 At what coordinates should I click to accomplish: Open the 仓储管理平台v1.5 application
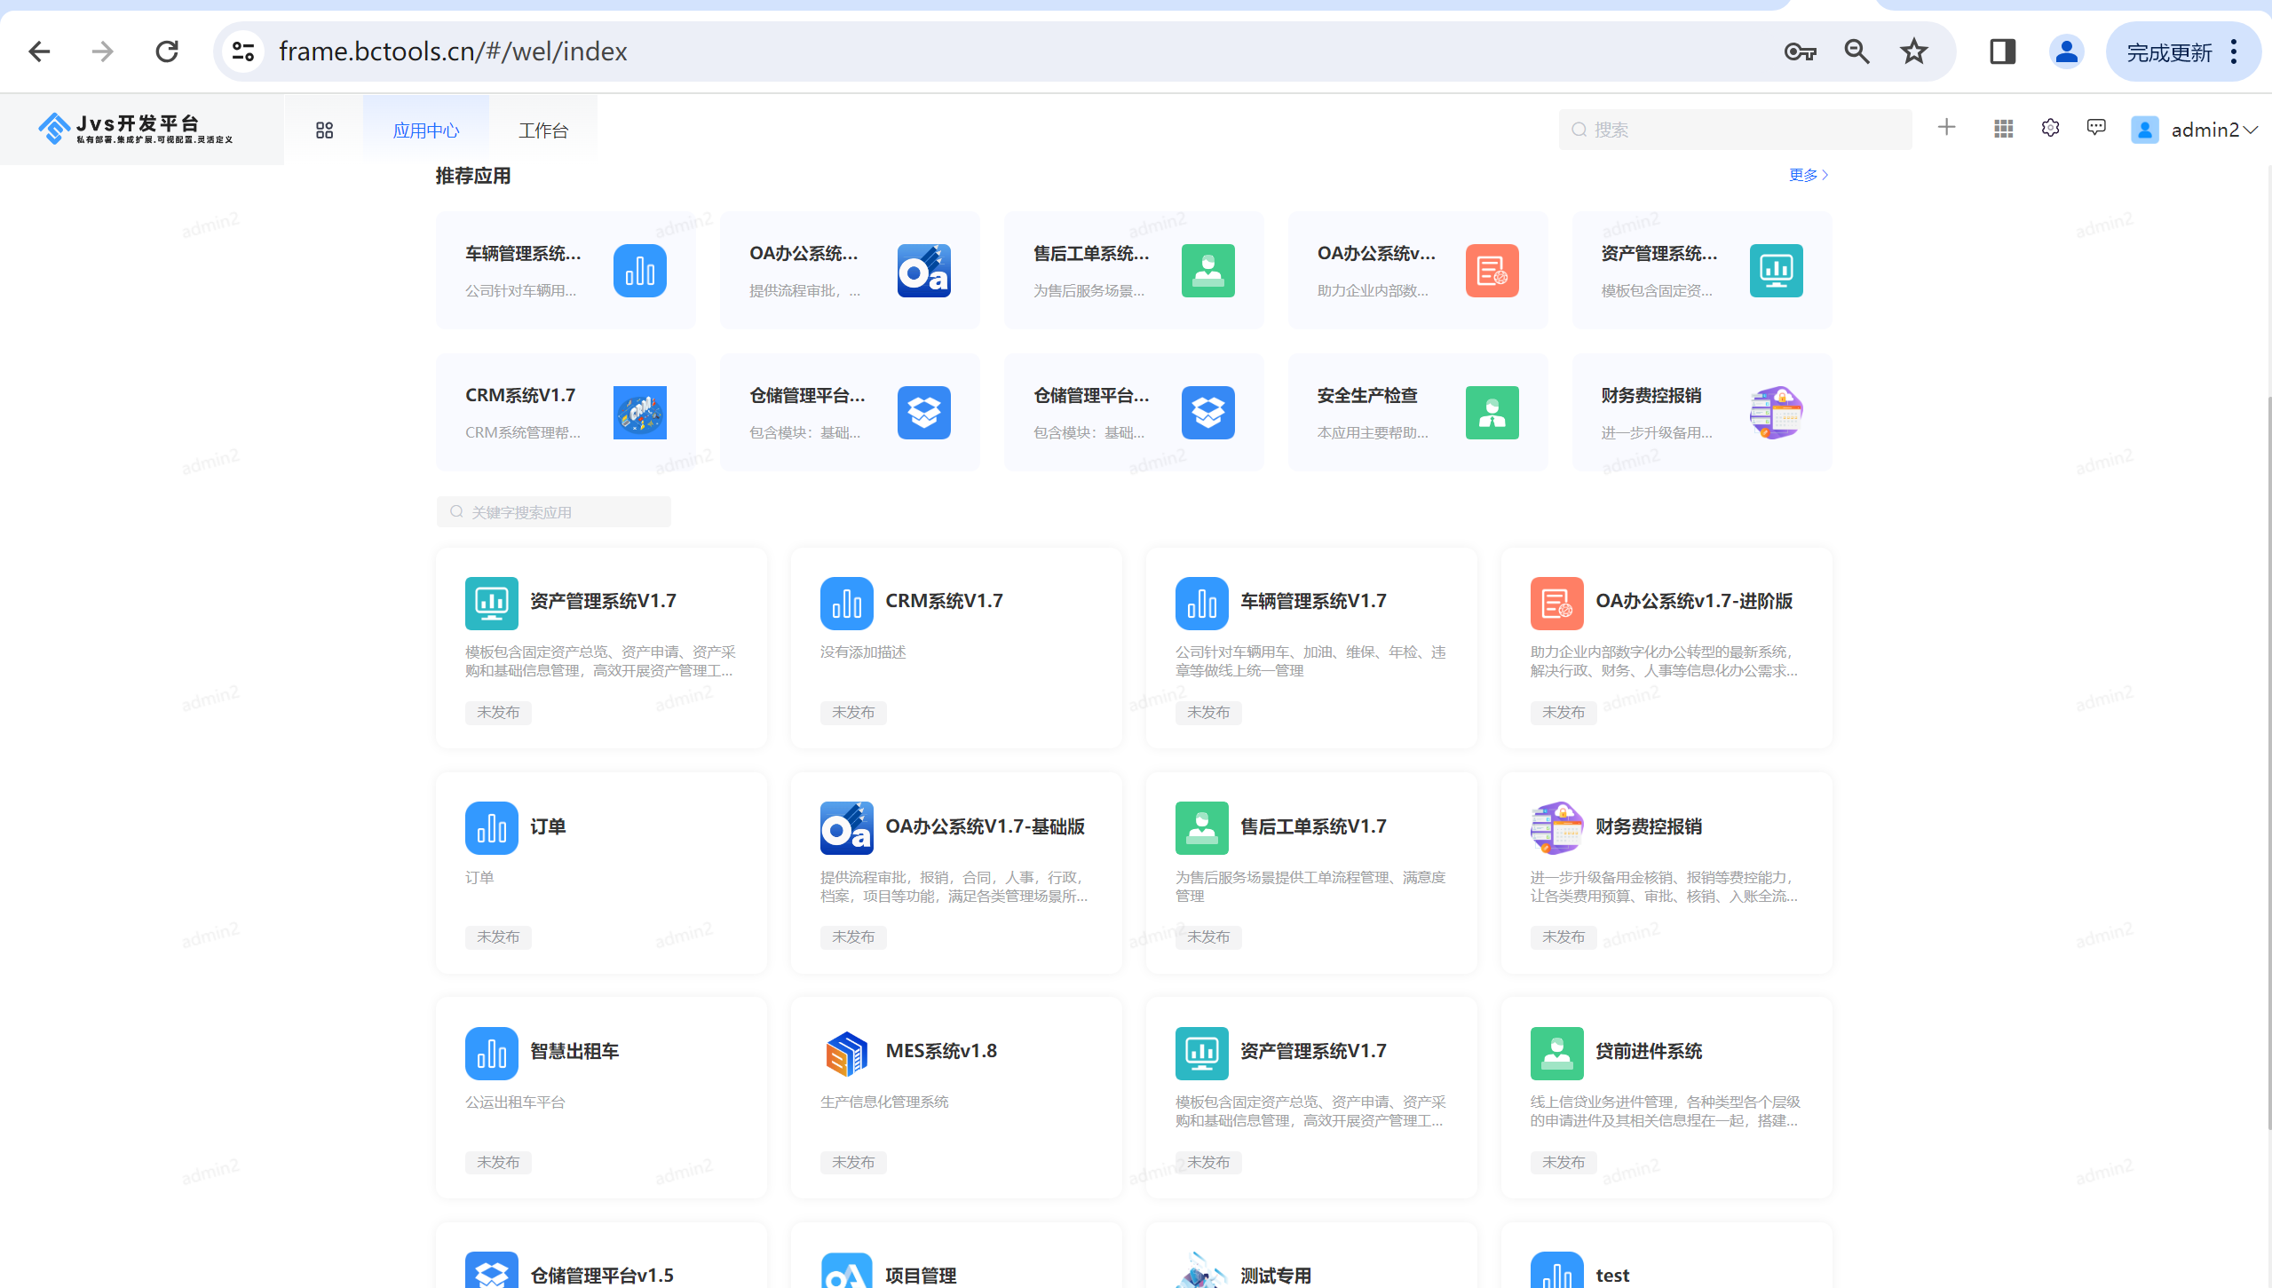(x=601, y=1255)
